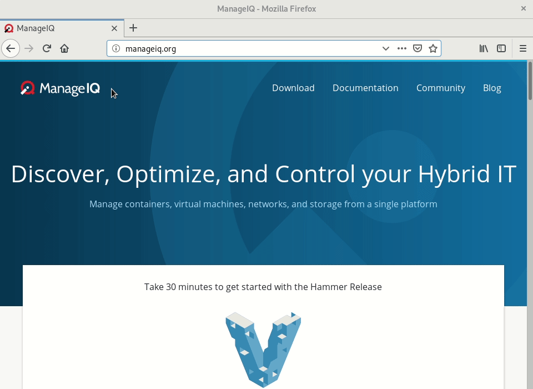Open page actions three-dot menu
Image resolution: width=533 pixels, height=389 pixels.
tap(401, 48)
